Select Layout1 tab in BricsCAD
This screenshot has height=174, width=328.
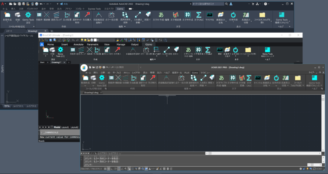coord(65,127)
